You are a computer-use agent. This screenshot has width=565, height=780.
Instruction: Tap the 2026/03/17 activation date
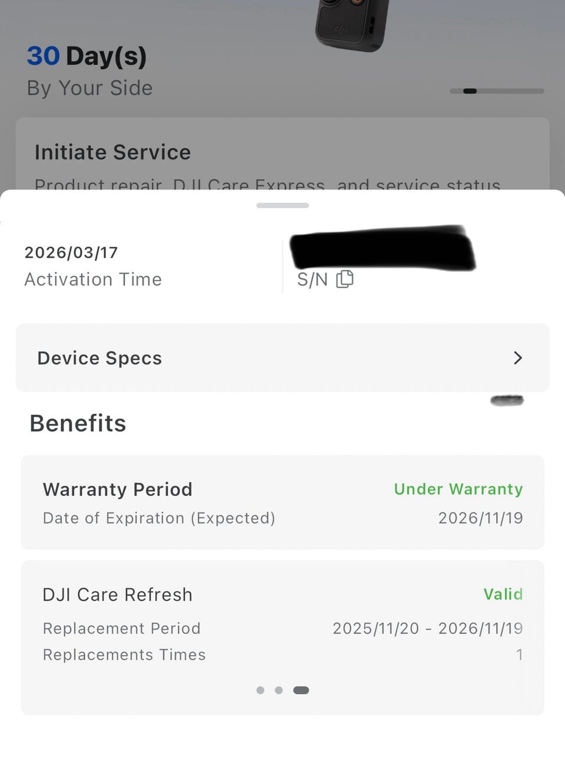point(71,252)
